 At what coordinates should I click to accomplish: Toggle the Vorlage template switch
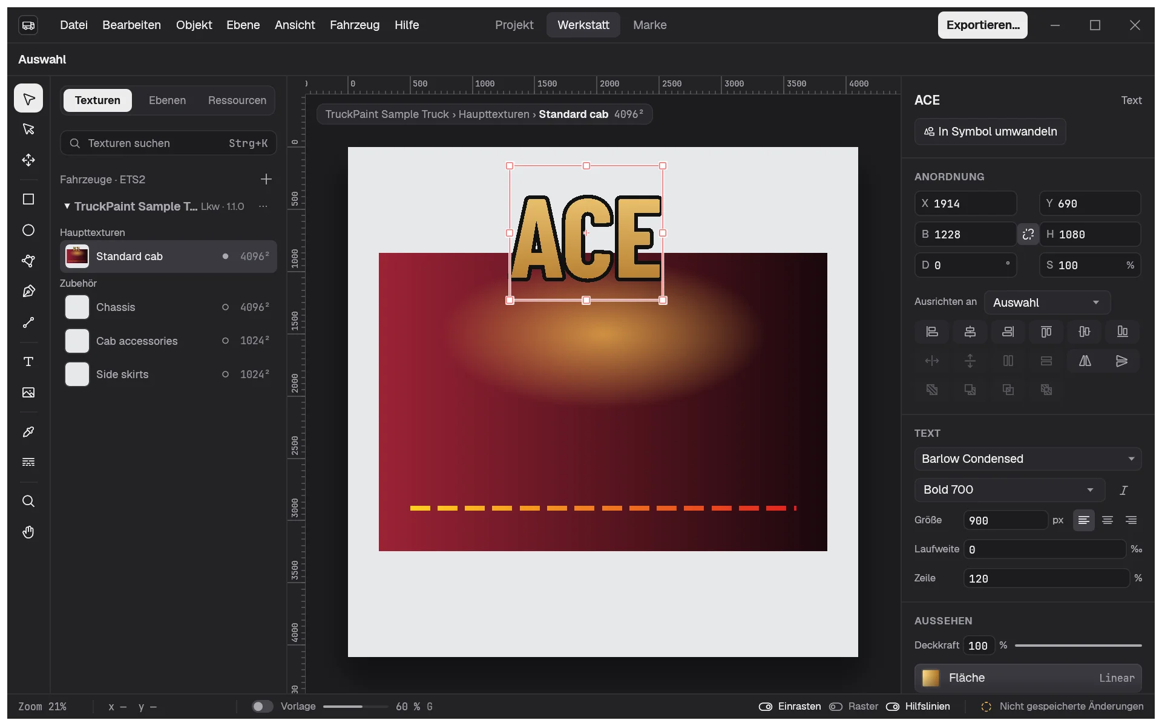(262, 707)
